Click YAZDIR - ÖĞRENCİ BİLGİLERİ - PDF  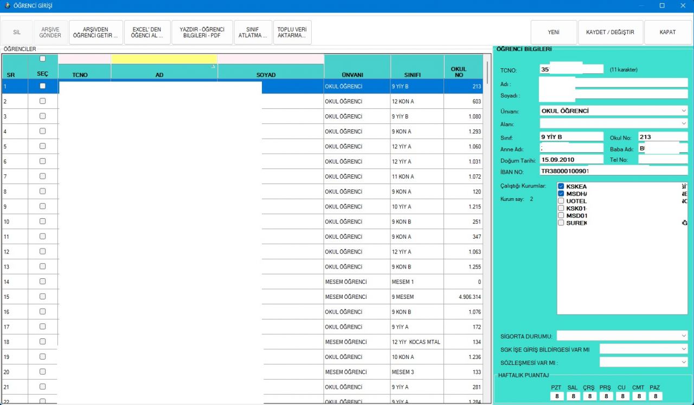202,32
